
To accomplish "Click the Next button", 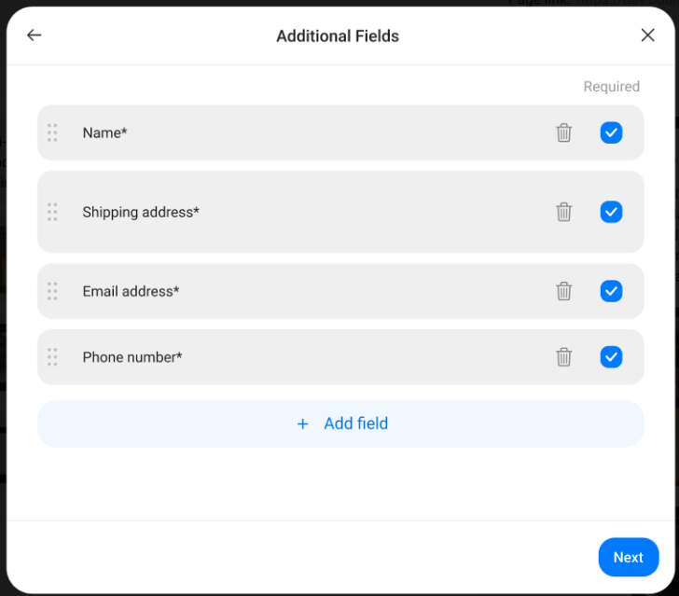I will point(629,557).
